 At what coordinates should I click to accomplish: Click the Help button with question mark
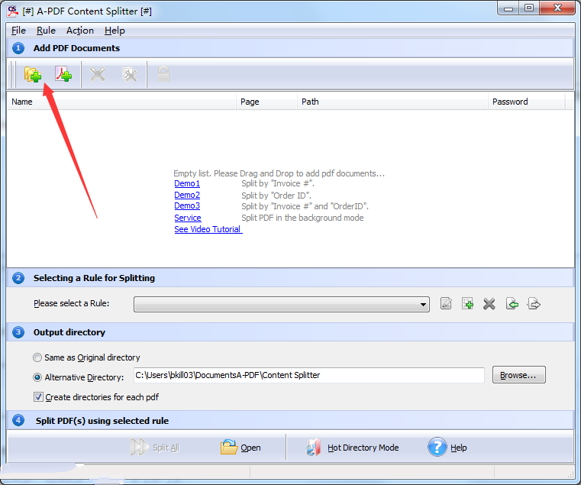tap(447, 447)
